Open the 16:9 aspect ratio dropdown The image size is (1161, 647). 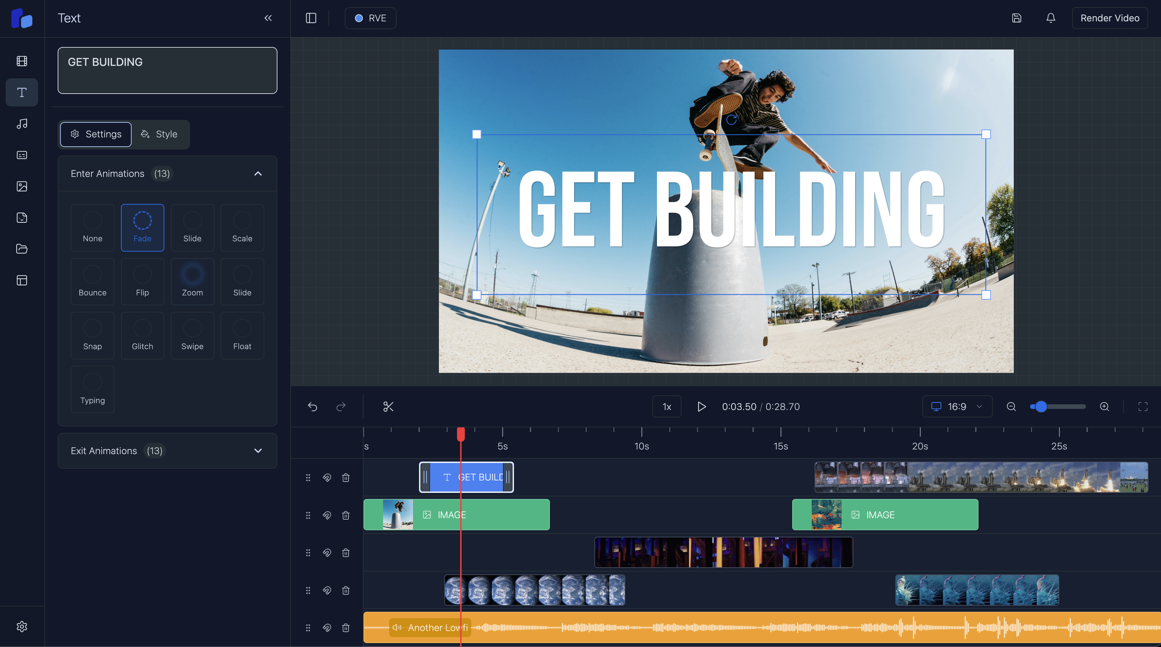tap(957, 406)
